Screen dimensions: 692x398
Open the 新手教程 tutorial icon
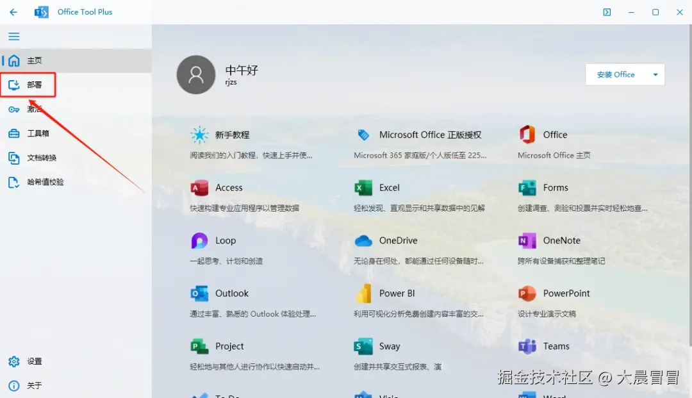(x=199, y=135)
